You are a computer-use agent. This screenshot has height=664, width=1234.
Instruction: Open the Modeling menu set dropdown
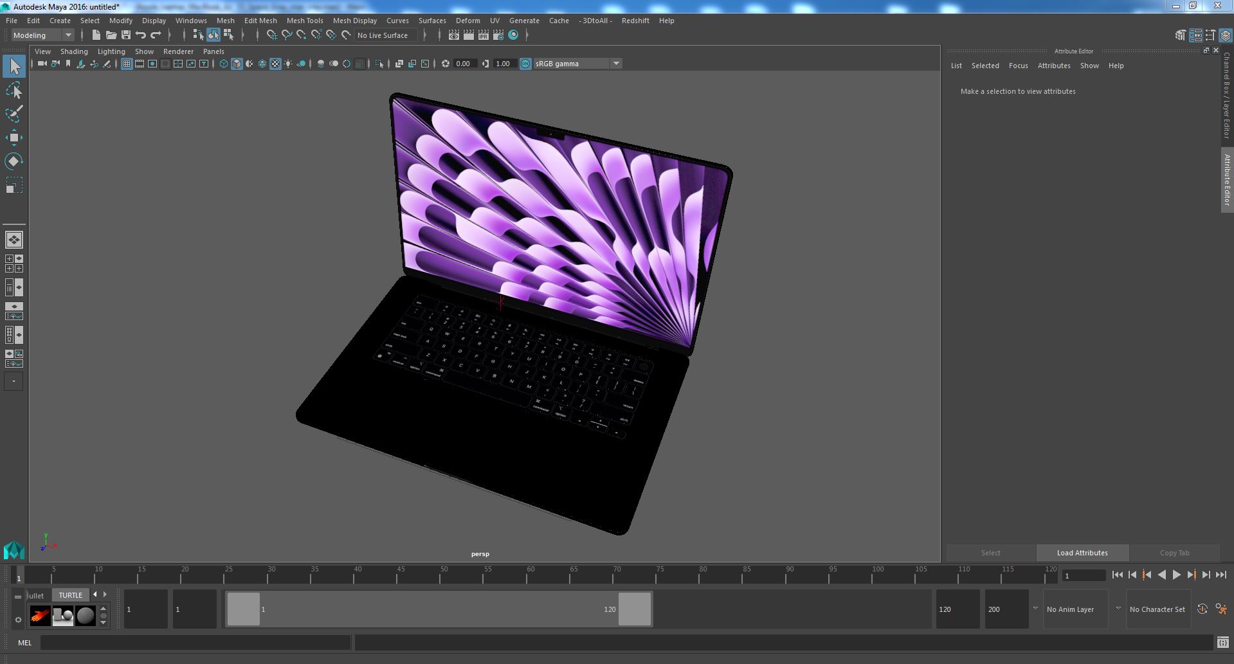click(43, 35)
